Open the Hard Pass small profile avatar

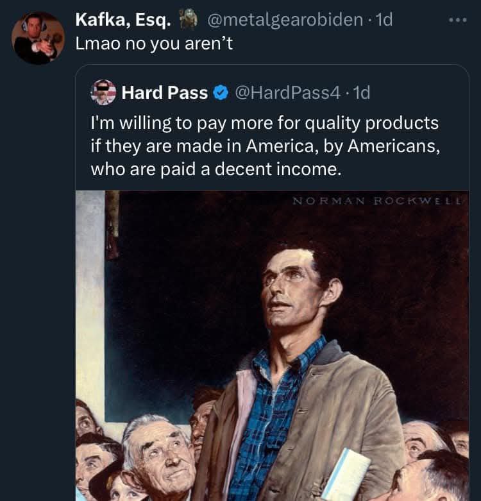[103, 92]
